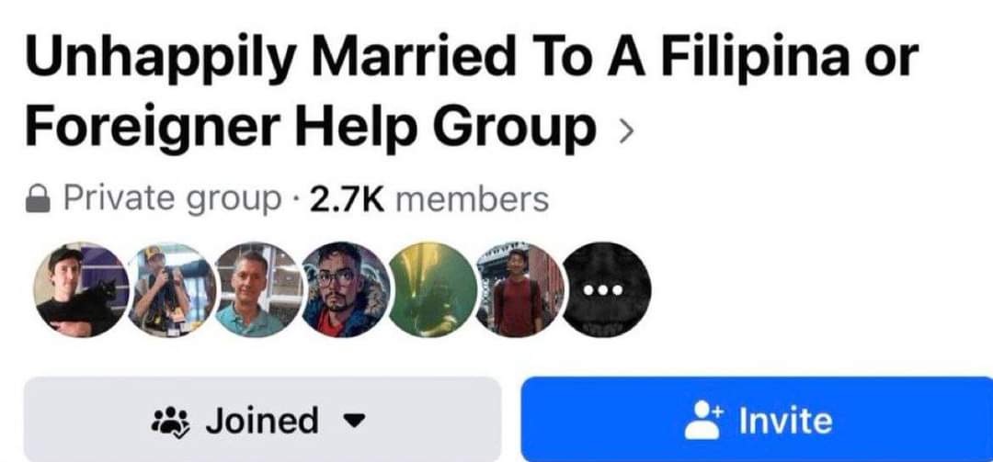Screen dimensions: 993x462
Task: Click the people icon on Joined button
Action: tap(170, 422)
